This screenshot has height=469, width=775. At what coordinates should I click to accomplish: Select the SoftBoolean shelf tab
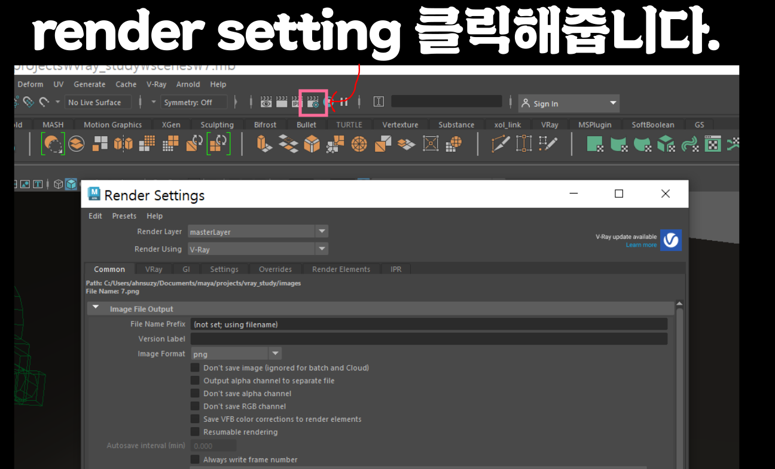coord(653,125)
